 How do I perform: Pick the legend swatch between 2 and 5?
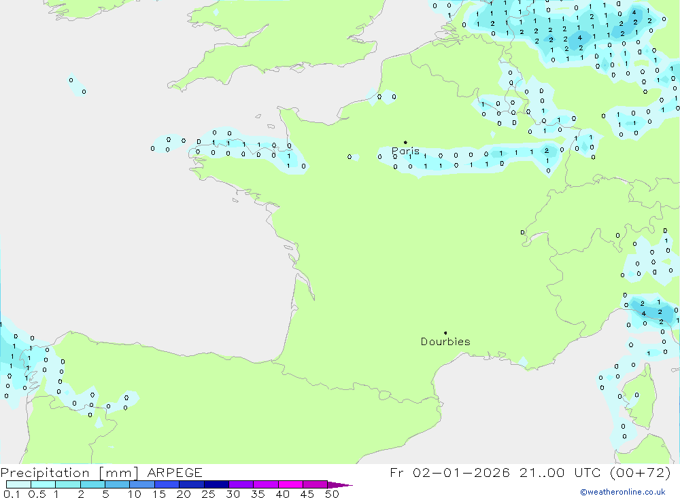92,485
